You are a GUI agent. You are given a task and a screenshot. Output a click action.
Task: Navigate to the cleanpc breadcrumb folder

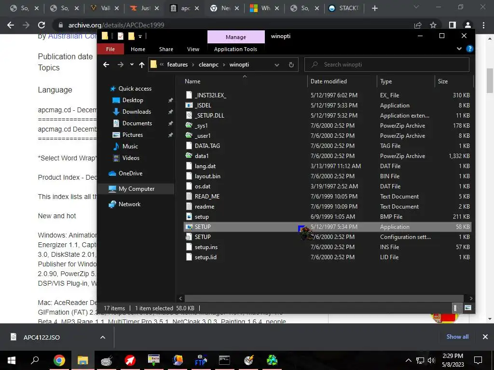[x=208, y=65]
